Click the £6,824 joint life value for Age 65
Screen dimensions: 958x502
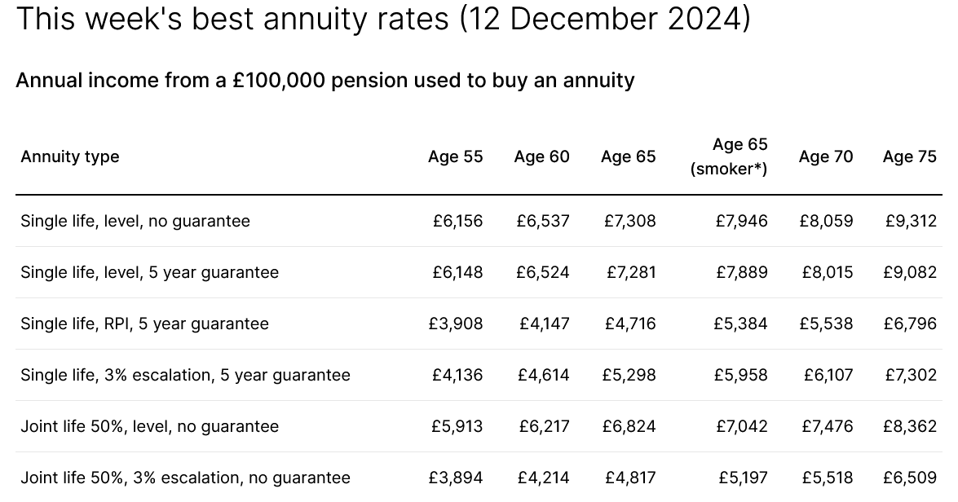click(x=629, y=426)
